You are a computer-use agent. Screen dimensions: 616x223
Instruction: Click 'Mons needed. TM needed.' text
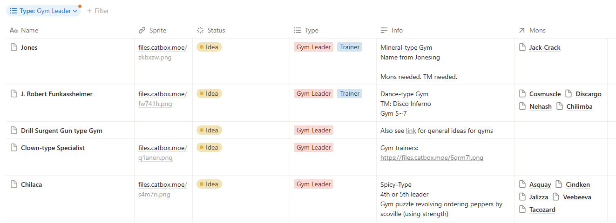[419, 77]
